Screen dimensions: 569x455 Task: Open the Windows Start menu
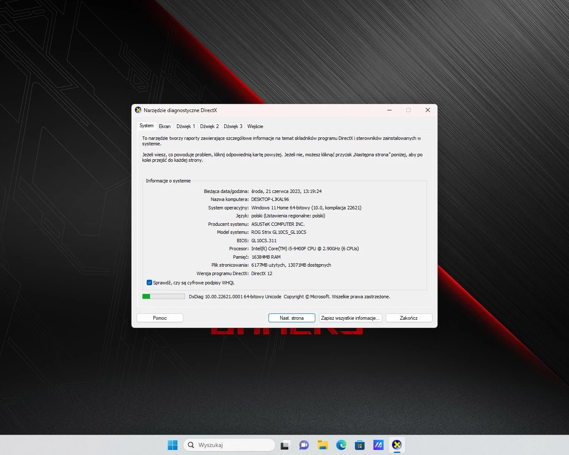172,445
